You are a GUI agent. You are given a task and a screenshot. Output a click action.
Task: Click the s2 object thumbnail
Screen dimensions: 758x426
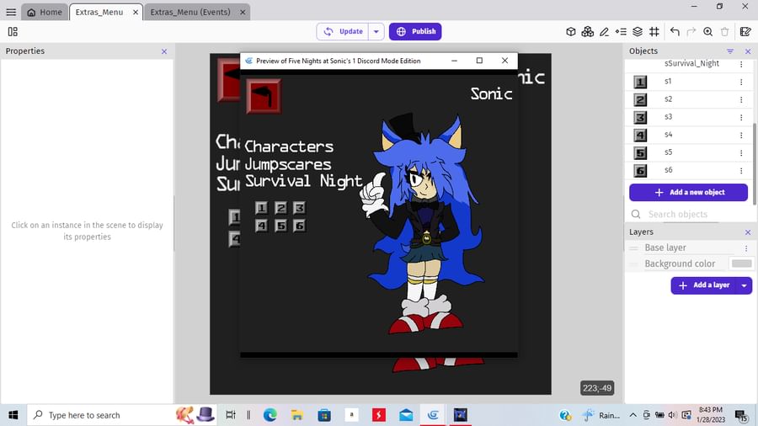pos(640,99)
